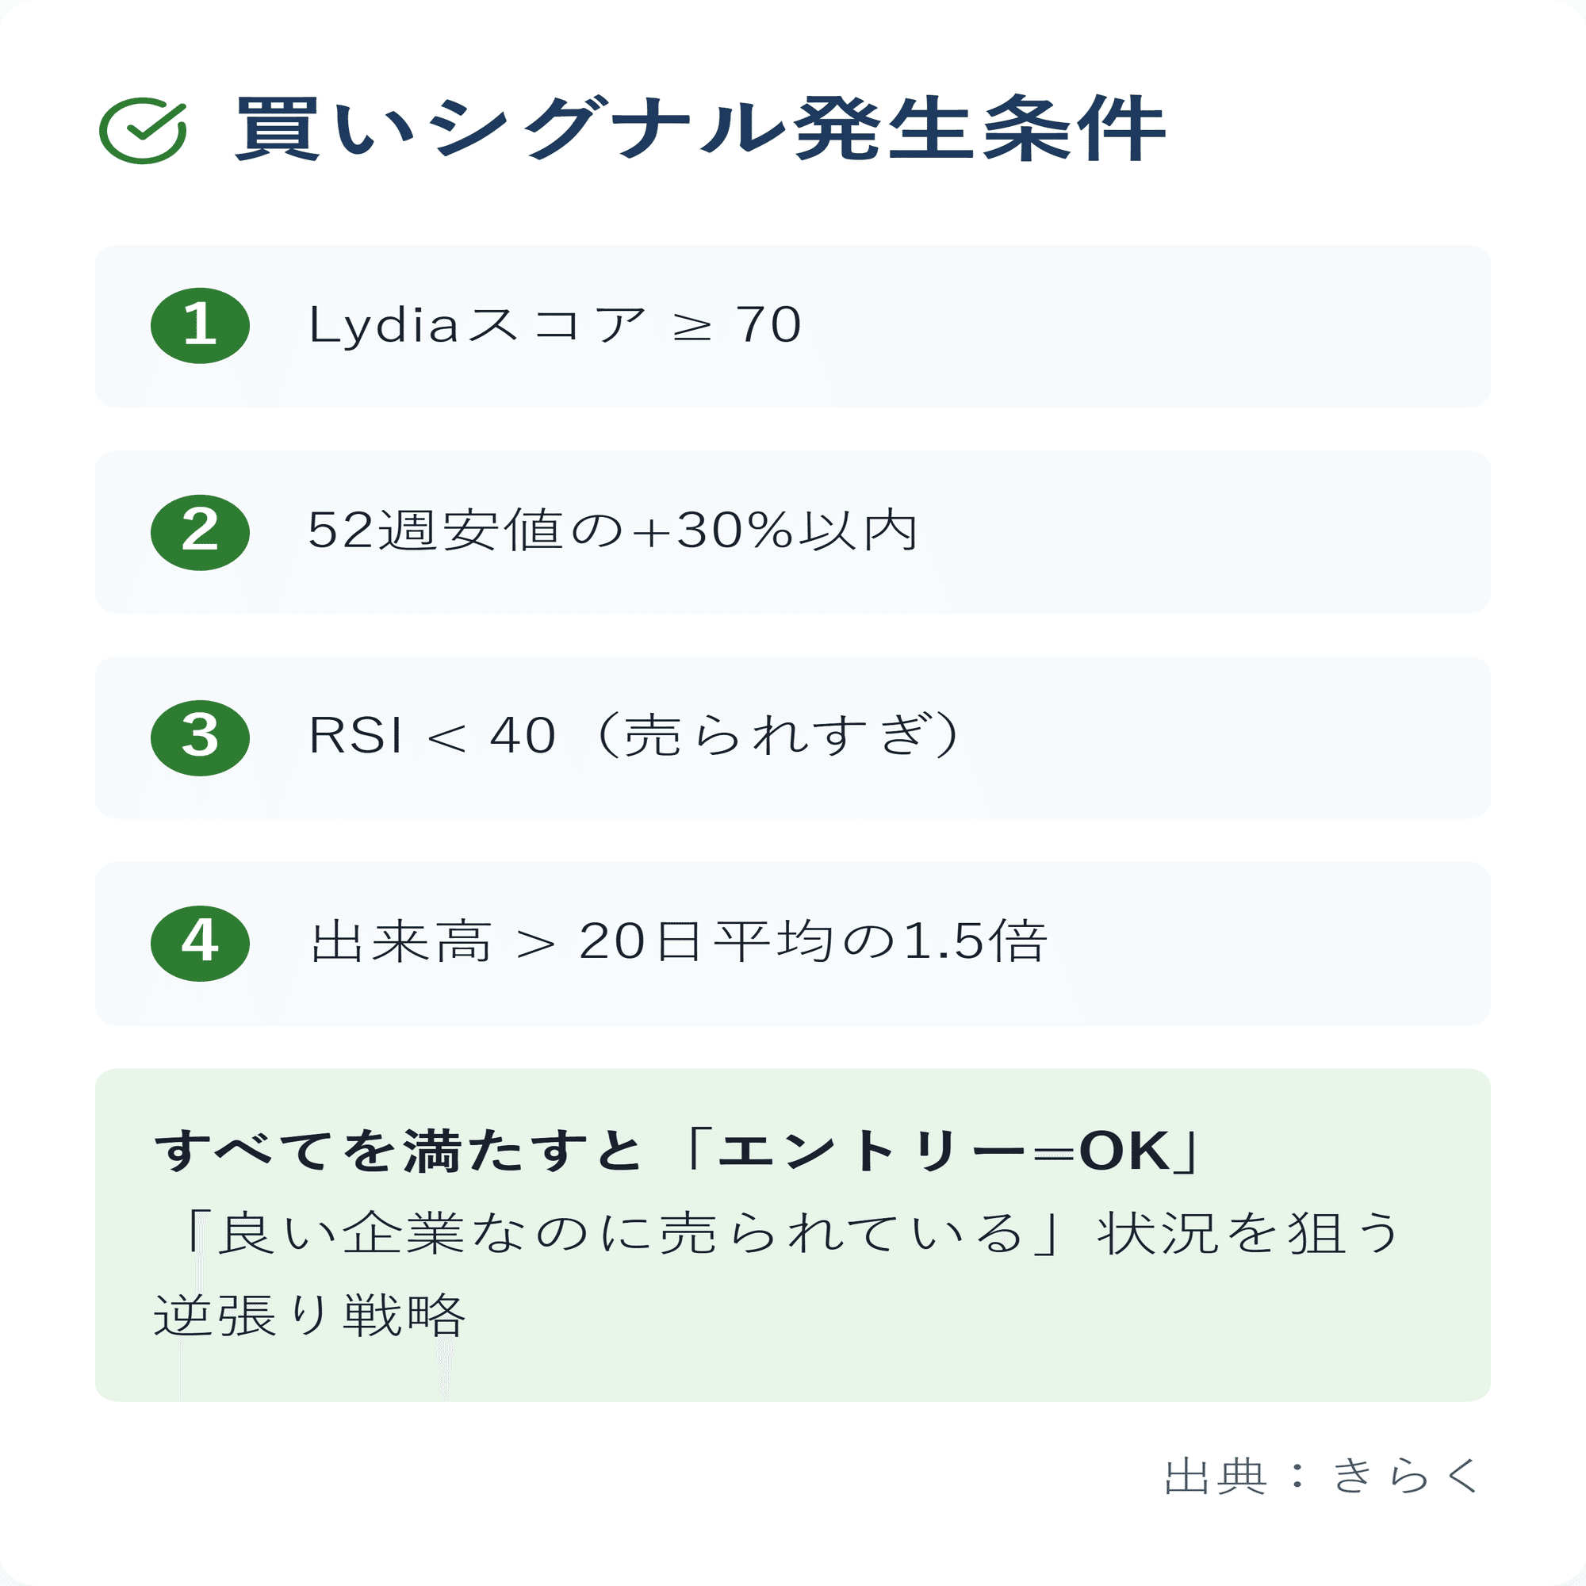The image size is (1586, 1586).
Task: Select the green number 2 badge
Action: click(201, 532)
